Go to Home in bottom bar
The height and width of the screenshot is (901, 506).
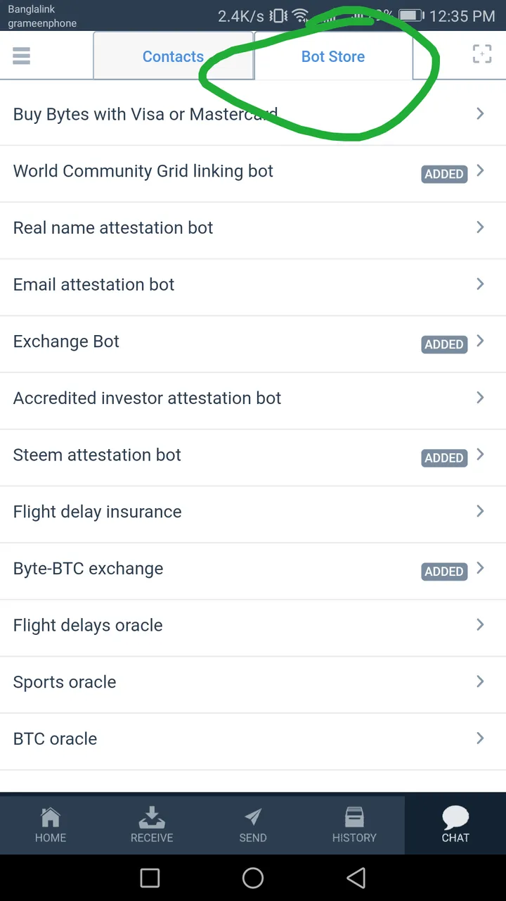pyautogui.click(x=51, y=825)
